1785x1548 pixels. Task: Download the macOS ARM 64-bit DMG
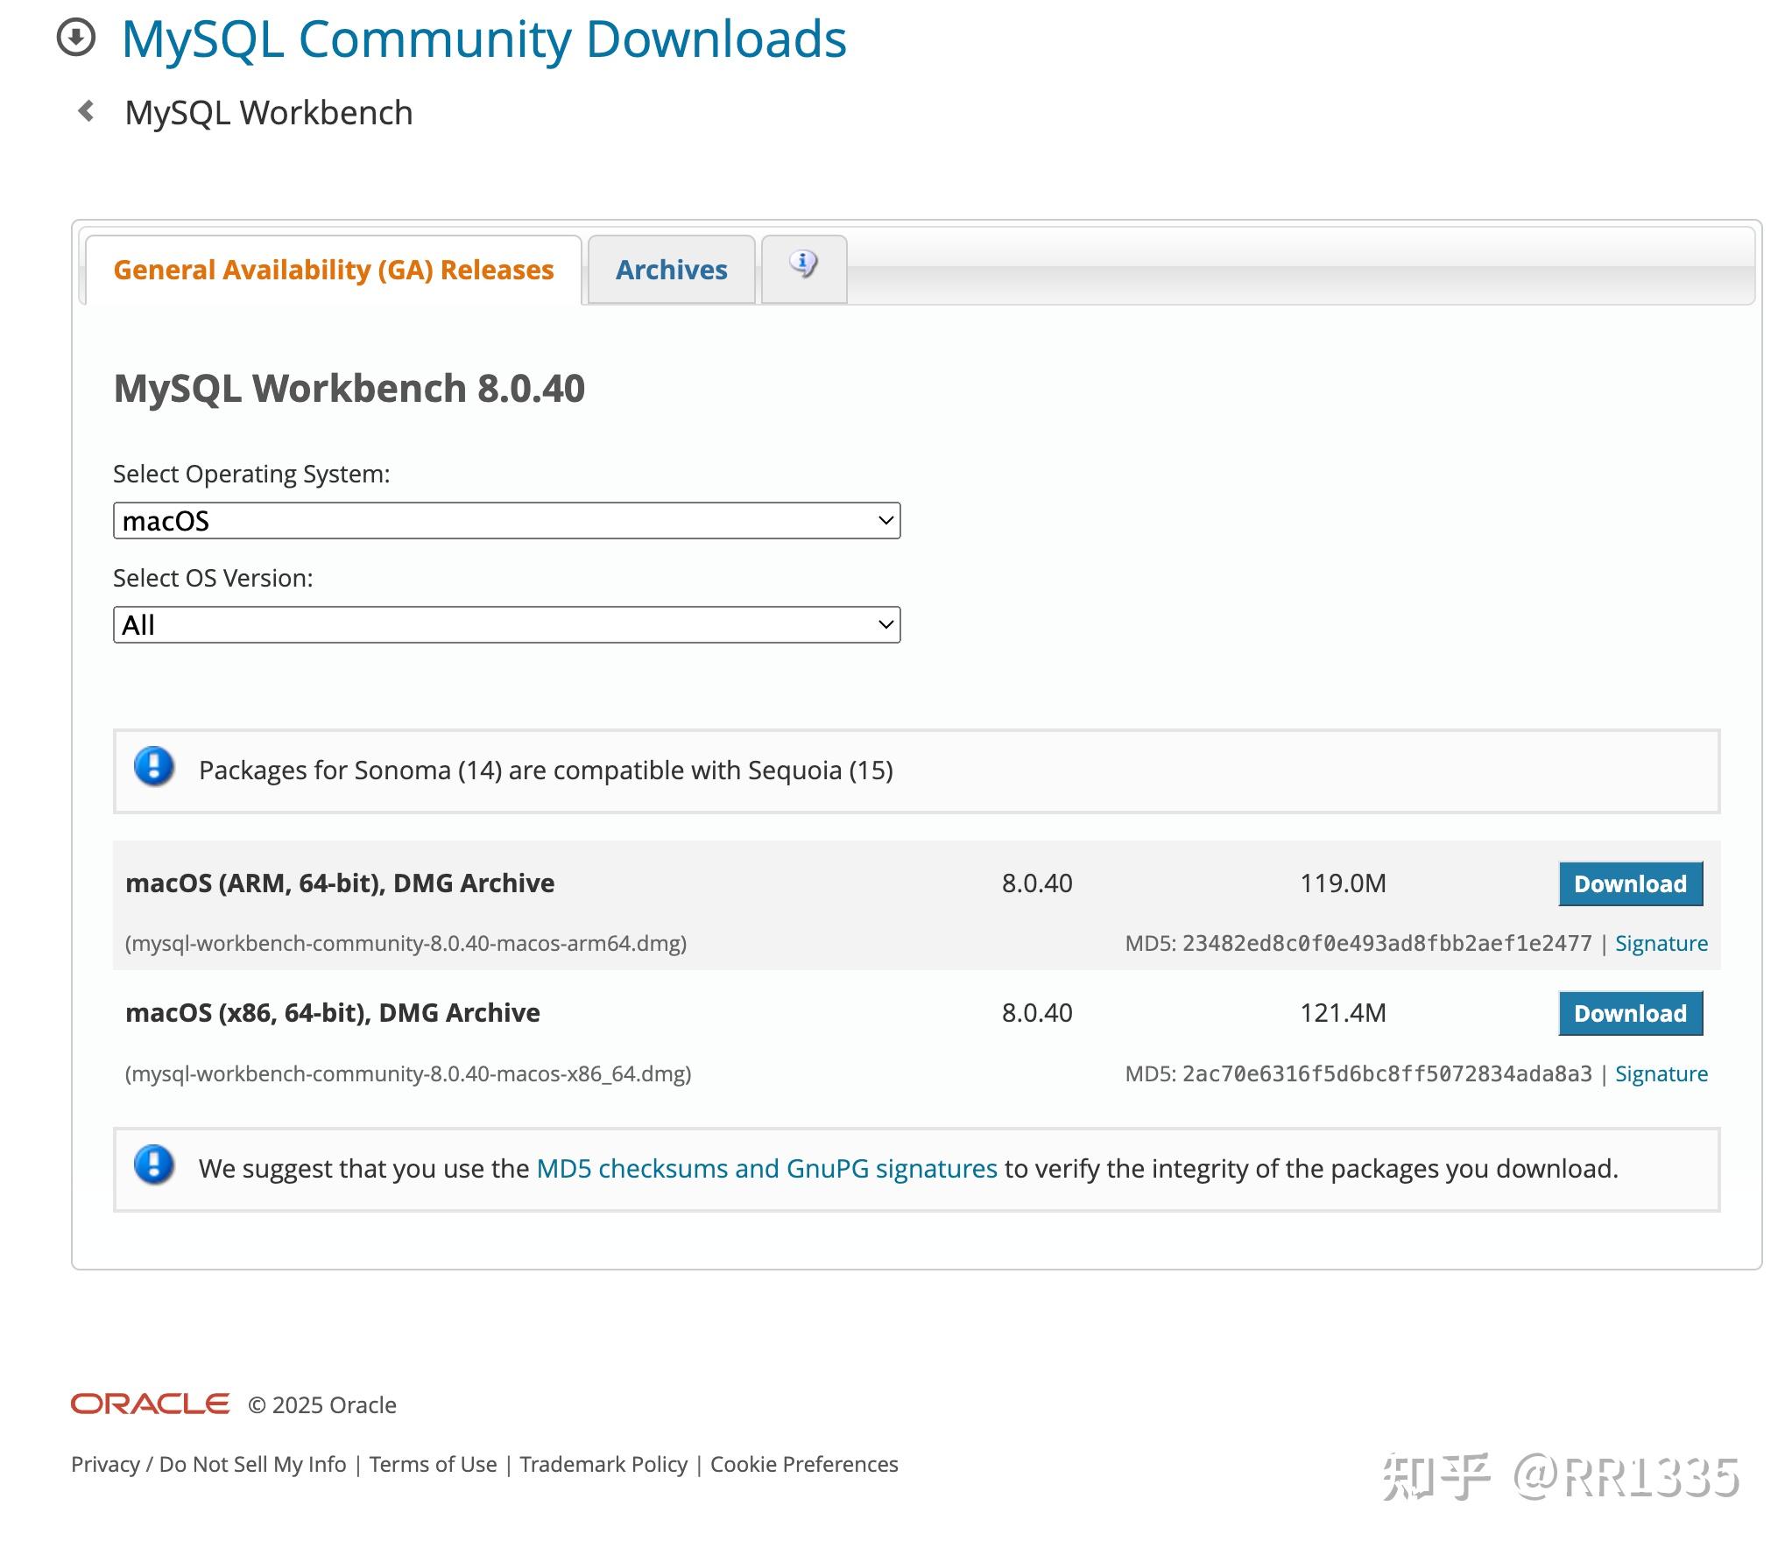pos(1629,883)
